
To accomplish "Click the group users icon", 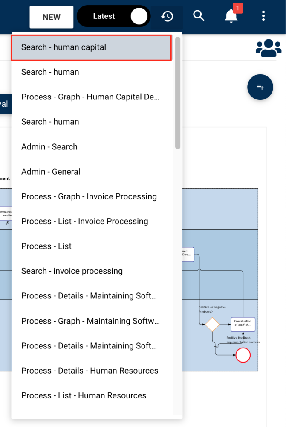I will point(268,48).
